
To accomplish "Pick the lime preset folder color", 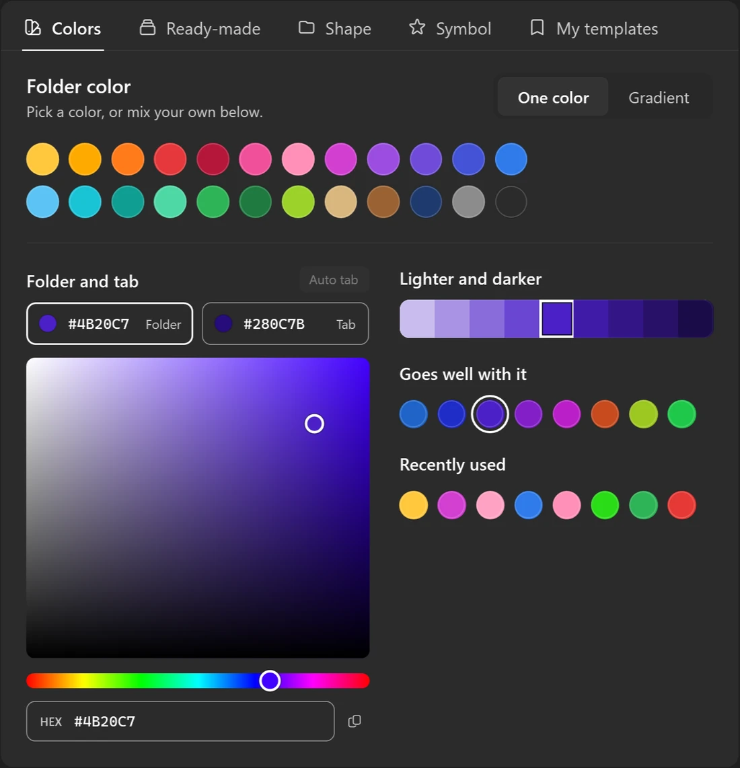I will click(x=298, y=202).
